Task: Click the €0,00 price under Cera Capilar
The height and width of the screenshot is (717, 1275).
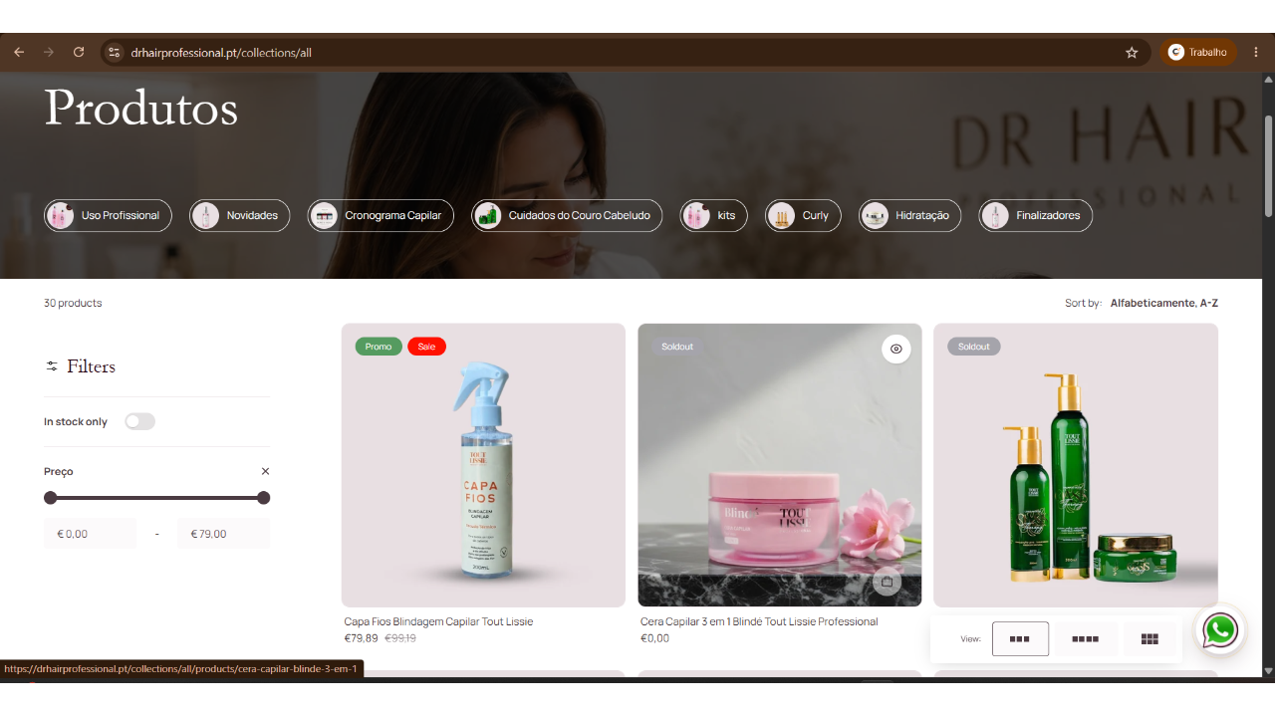Action: (654, 638)
